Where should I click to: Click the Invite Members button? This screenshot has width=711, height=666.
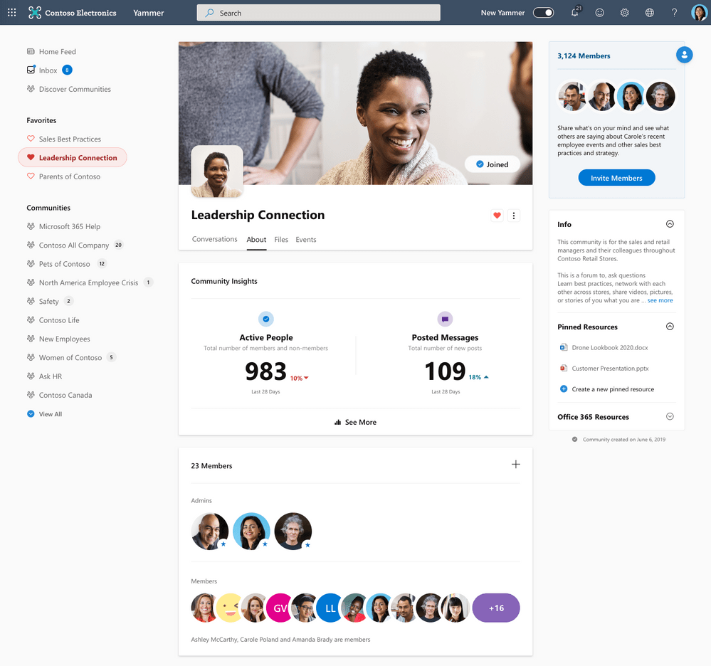pyautogui.click(x=616, y=178)
